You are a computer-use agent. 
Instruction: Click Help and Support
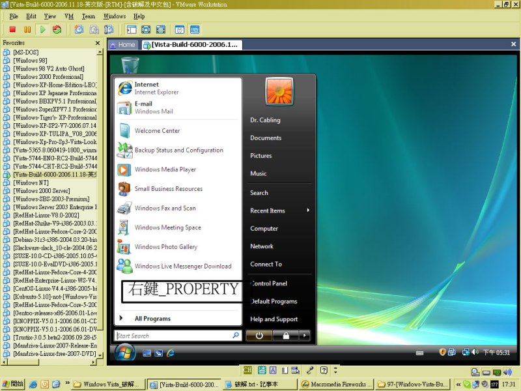point(274,319)
